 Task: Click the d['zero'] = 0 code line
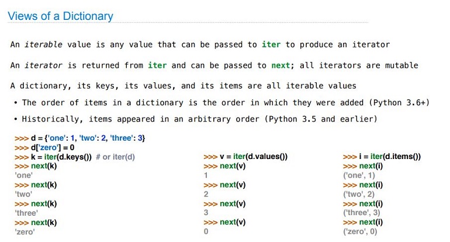tap(44, 147)
